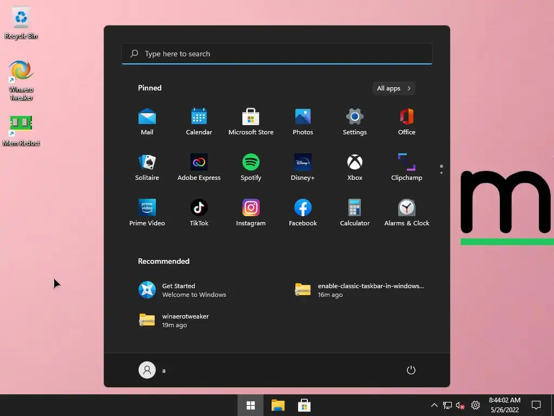Click the power button in Start menu
The width and height of the screenshot is (554, 416).
411,370
